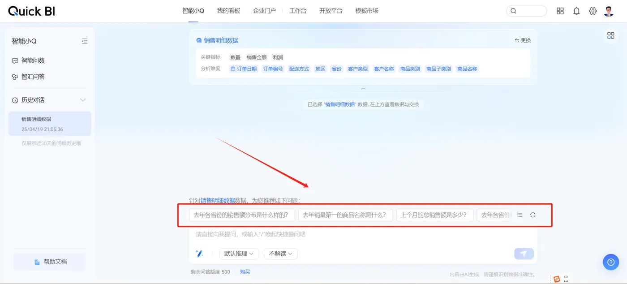627x284 pixels.
Task: Click 剩余问答额度 500 text
Action: (x=210, y=272)
